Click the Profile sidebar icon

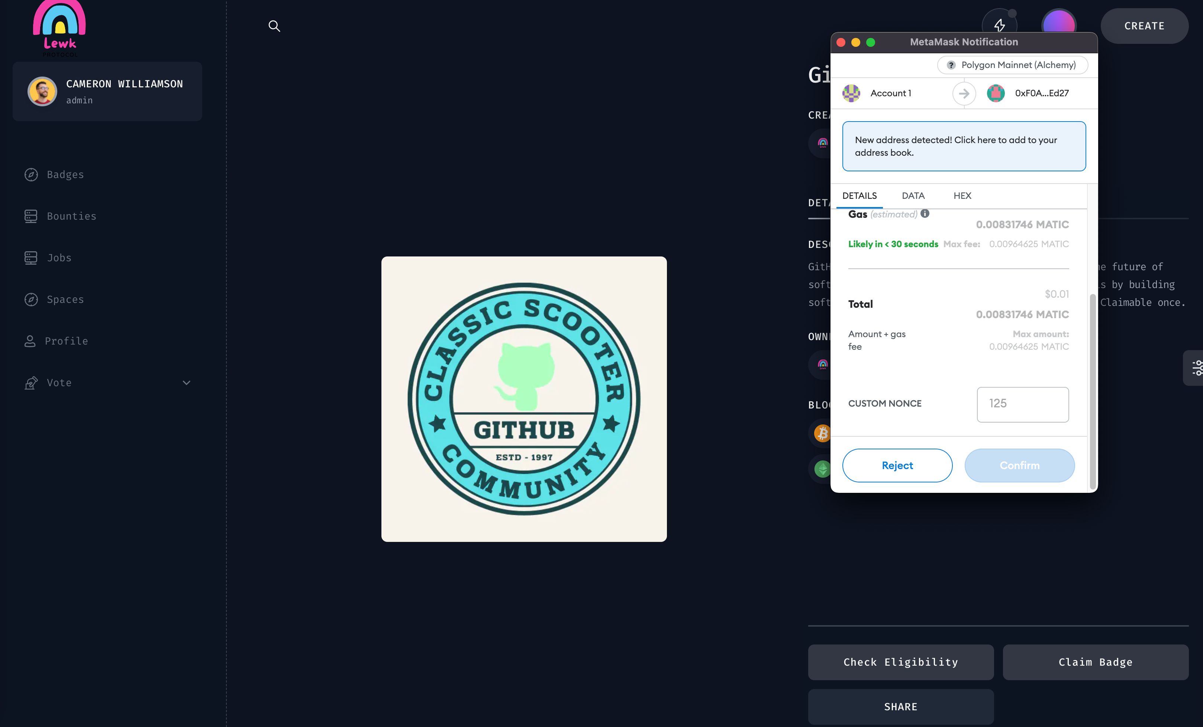tap(30, 341)
